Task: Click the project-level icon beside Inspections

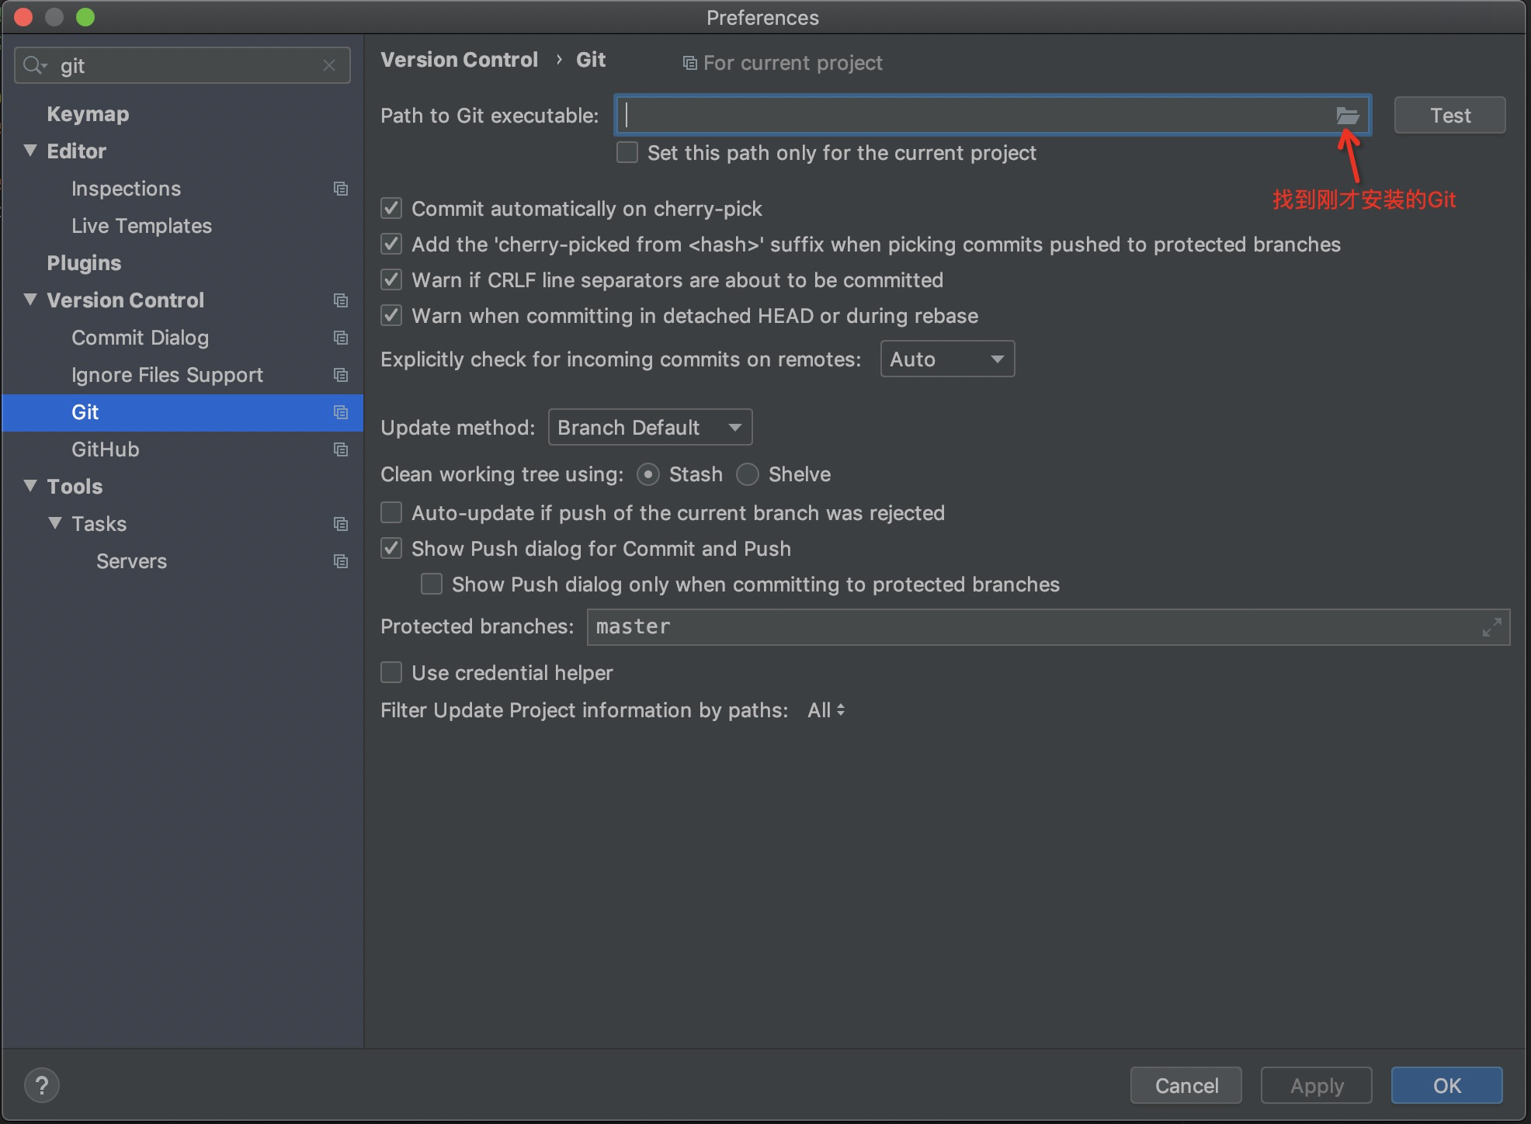Action: pos(340,189)
